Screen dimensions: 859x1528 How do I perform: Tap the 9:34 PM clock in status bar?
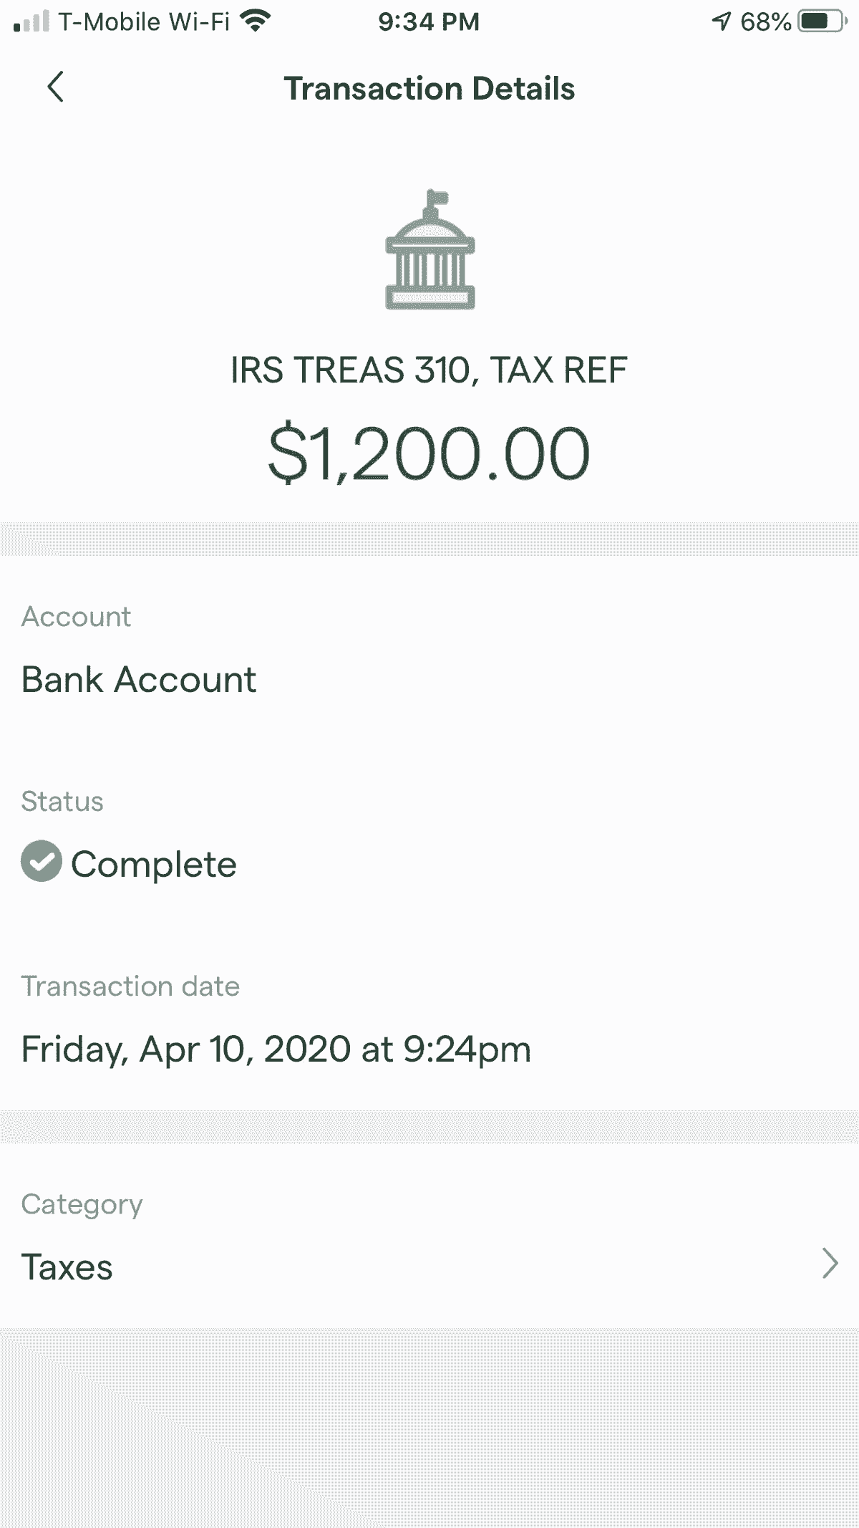click(428, 21)
